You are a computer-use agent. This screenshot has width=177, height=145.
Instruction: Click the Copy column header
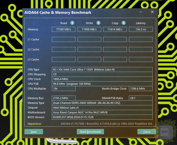coord(115,23)
